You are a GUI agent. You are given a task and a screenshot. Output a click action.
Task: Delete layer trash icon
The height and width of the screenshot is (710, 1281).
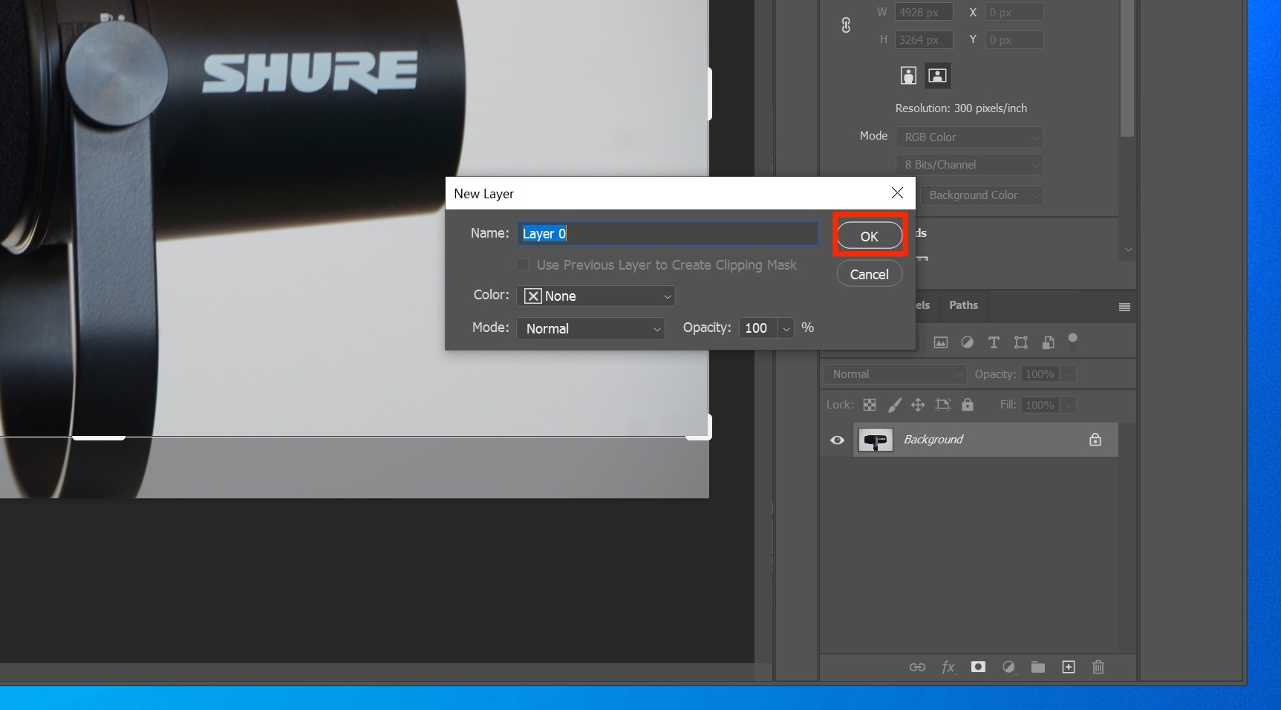coord(1098,667)
